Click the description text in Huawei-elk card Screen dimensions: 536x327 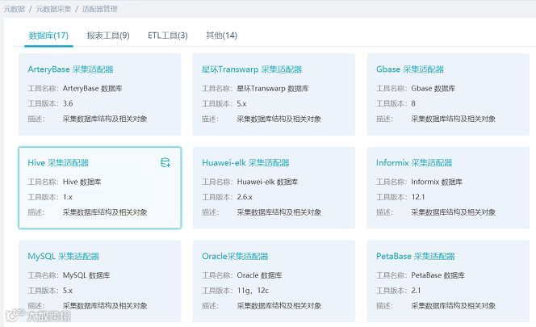pyautogui.click(x=279, y=212)
